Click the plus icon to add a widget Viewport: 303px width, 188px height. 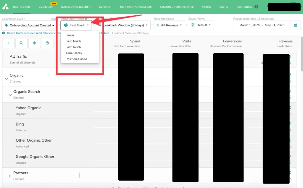click(x=8, y=43)
